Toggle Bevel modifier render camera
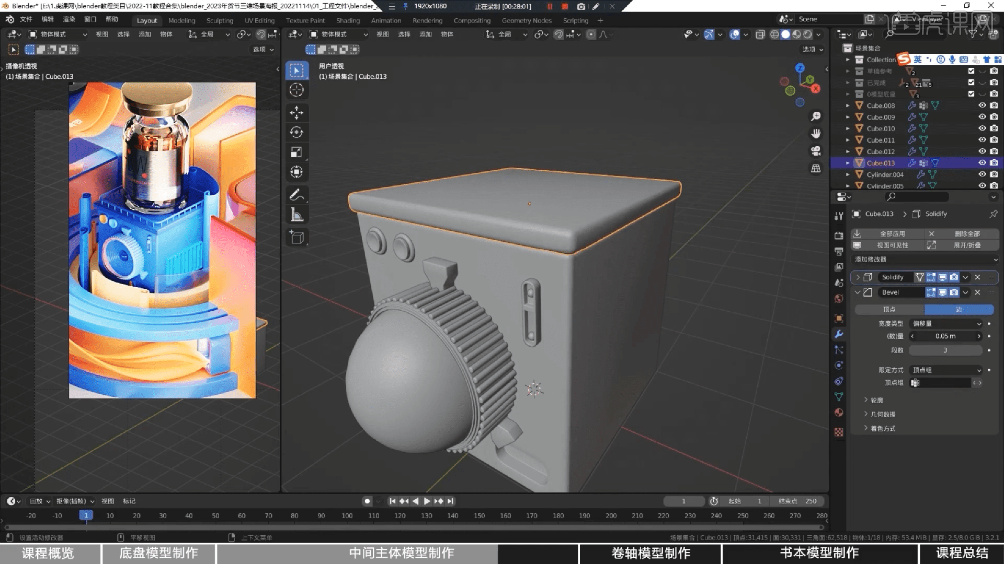1004x564 pixels. (x=954, y=292)
